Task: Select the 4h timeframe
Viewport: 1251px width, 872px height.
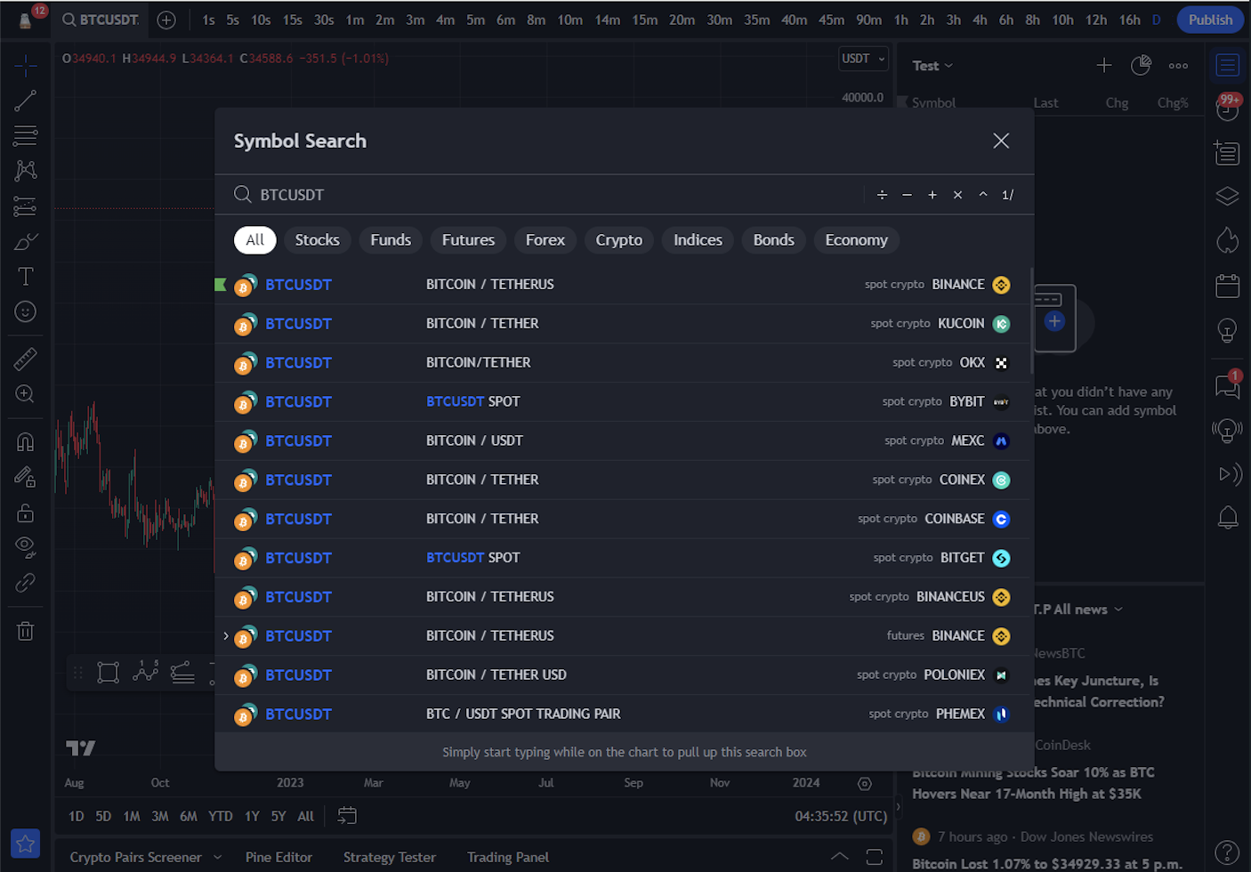Action: click(x=980, y=20)
